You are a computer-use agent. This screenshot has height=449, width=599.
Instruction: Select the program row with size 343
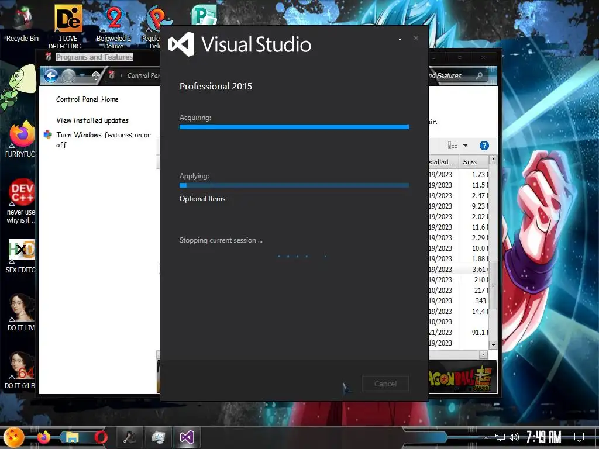(x=459, y=301)
